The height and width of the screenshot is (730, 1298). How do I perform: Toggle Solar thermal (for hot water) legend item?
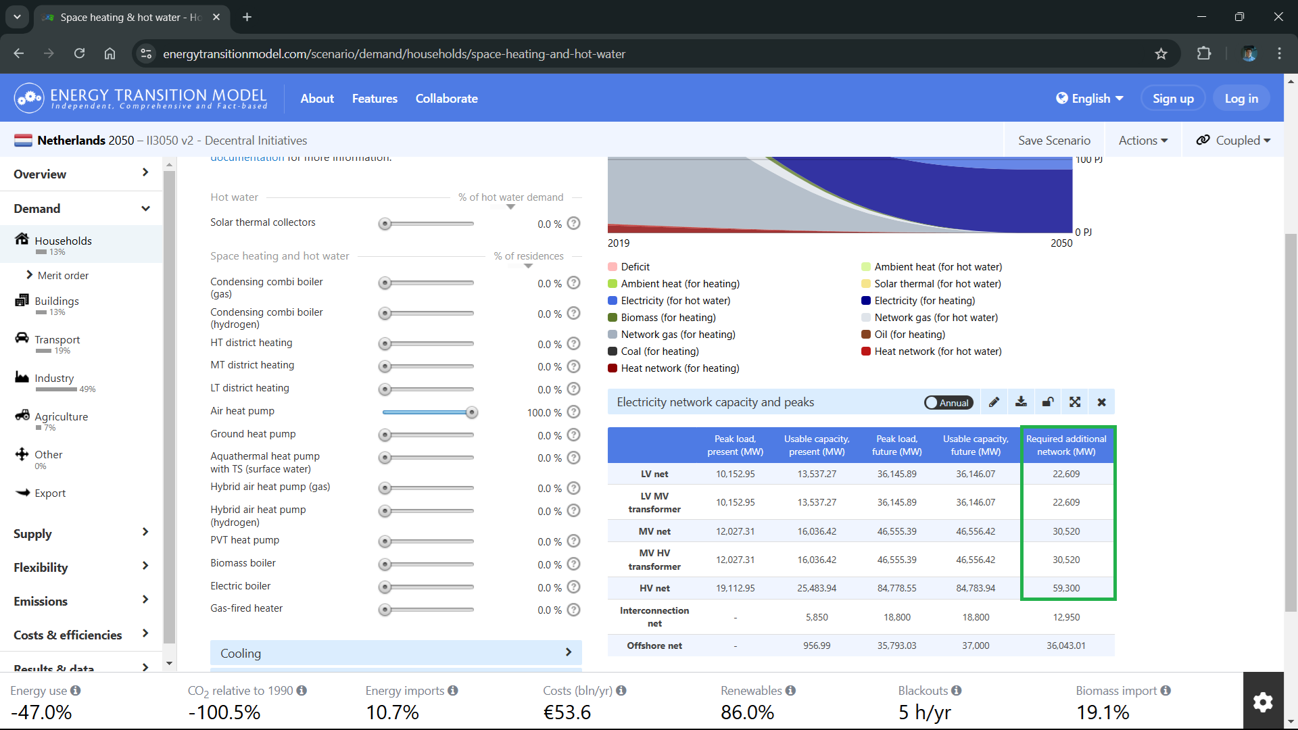931,284
